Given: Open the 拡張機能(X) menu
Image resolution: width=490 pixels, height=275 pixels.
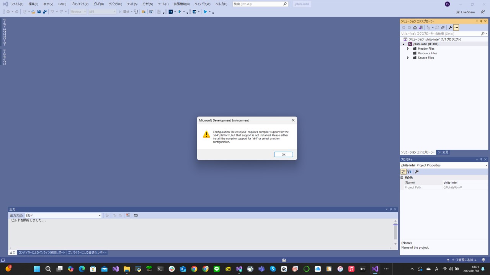Looking at the screenshot, I should 181,4.
